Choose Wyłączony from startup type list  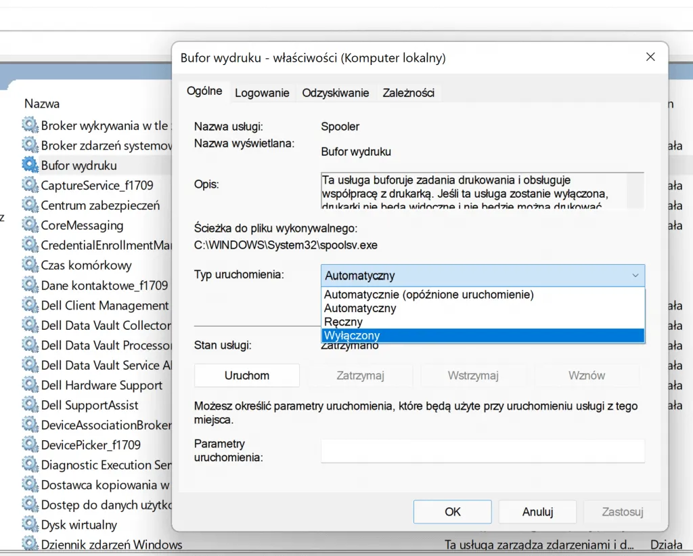pos(483,335)
